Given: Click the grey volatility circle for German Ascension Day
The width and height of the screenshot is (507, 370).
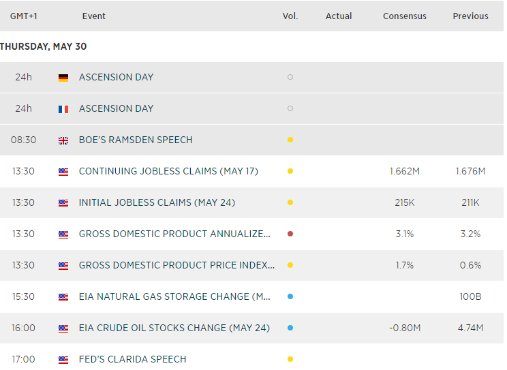Looking at the screenshot, I should click(x=290, y=78).
